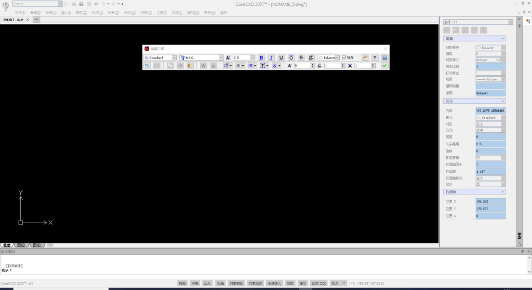Image resolution: width=532 pixels, height=290 pixels.
Task: Toggle Bold in note editor toolbar
Action: [x=261, y=58]
